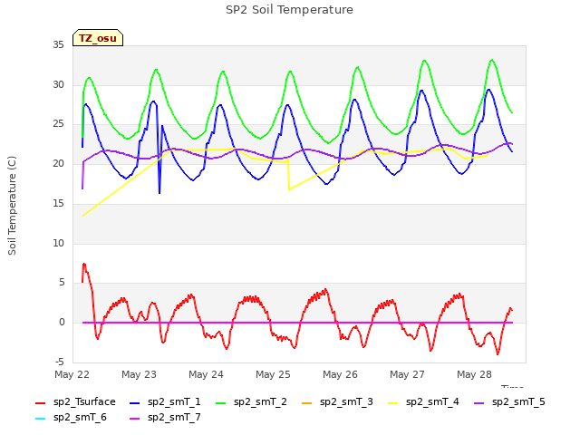Click the May 26 x-axis label

[x=340, y=374]
